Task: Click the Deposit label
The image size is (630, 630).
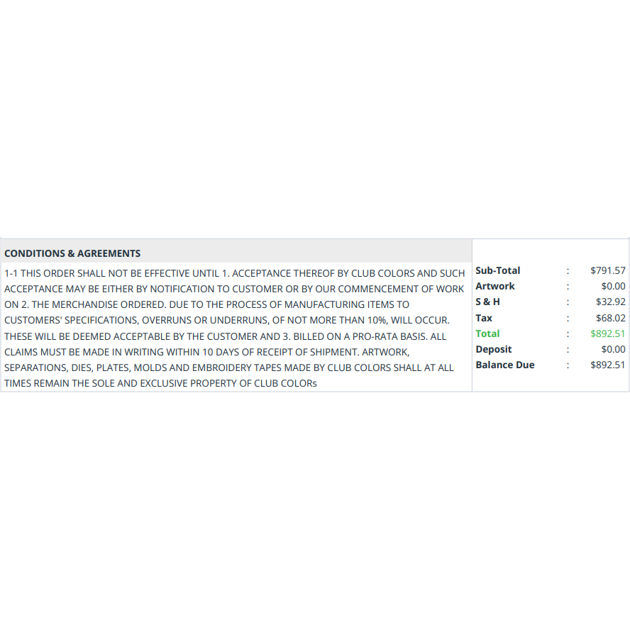Action: point(493,350)
